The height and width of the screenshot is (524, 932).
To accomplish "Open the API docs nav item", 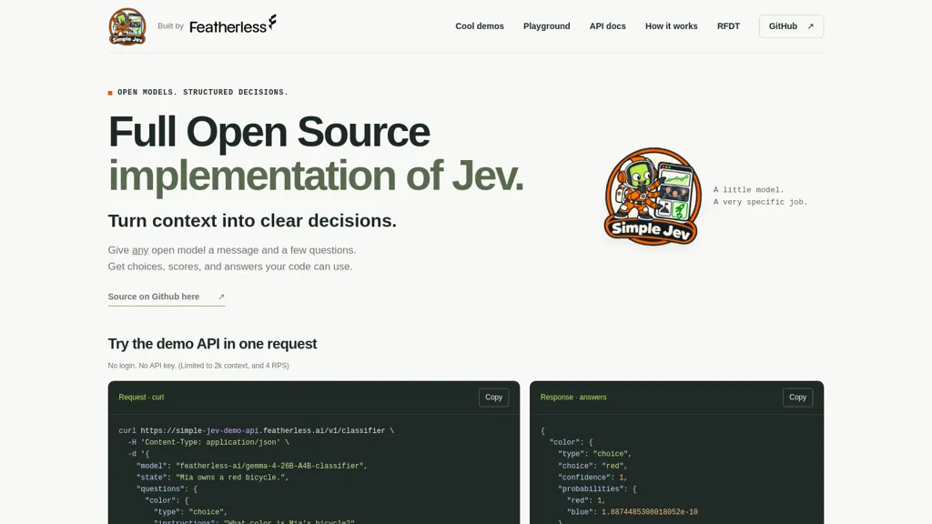I will (x=607, y=26).
